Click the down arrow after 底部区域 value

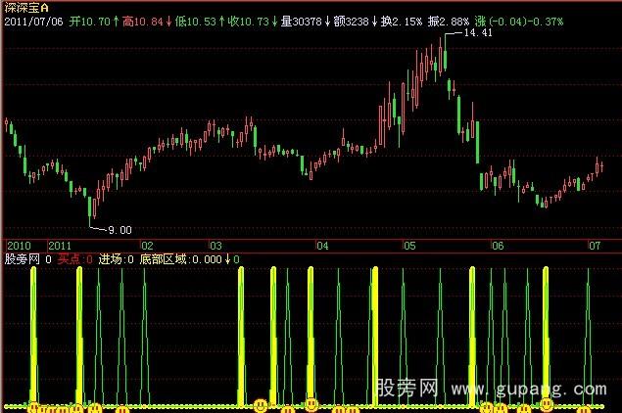tap(228, 259)
